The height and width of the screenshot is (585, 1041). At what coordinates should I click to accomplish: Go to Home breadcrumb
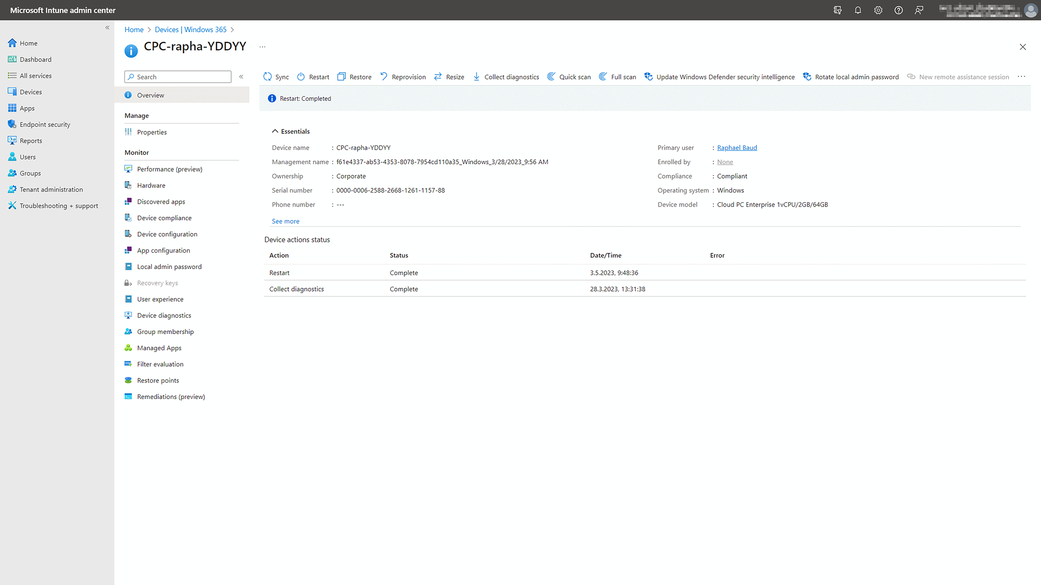[134, 30]
